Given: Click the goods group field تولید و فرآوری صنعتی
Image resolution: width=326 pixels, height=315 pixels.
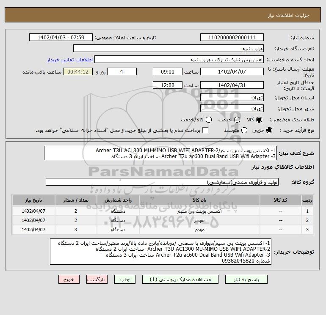Looking at the screenshot, I should [x=162, y=182].
